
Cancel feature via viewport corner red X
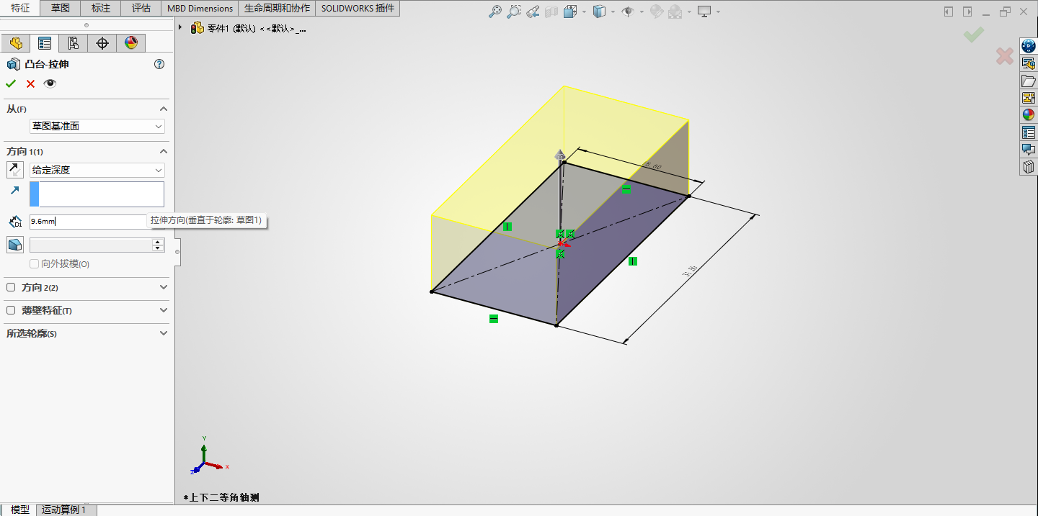point(1005,55)
